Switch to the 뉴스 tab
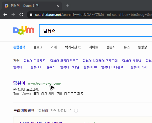The image size is (152, 123). [x=127, y=47]
